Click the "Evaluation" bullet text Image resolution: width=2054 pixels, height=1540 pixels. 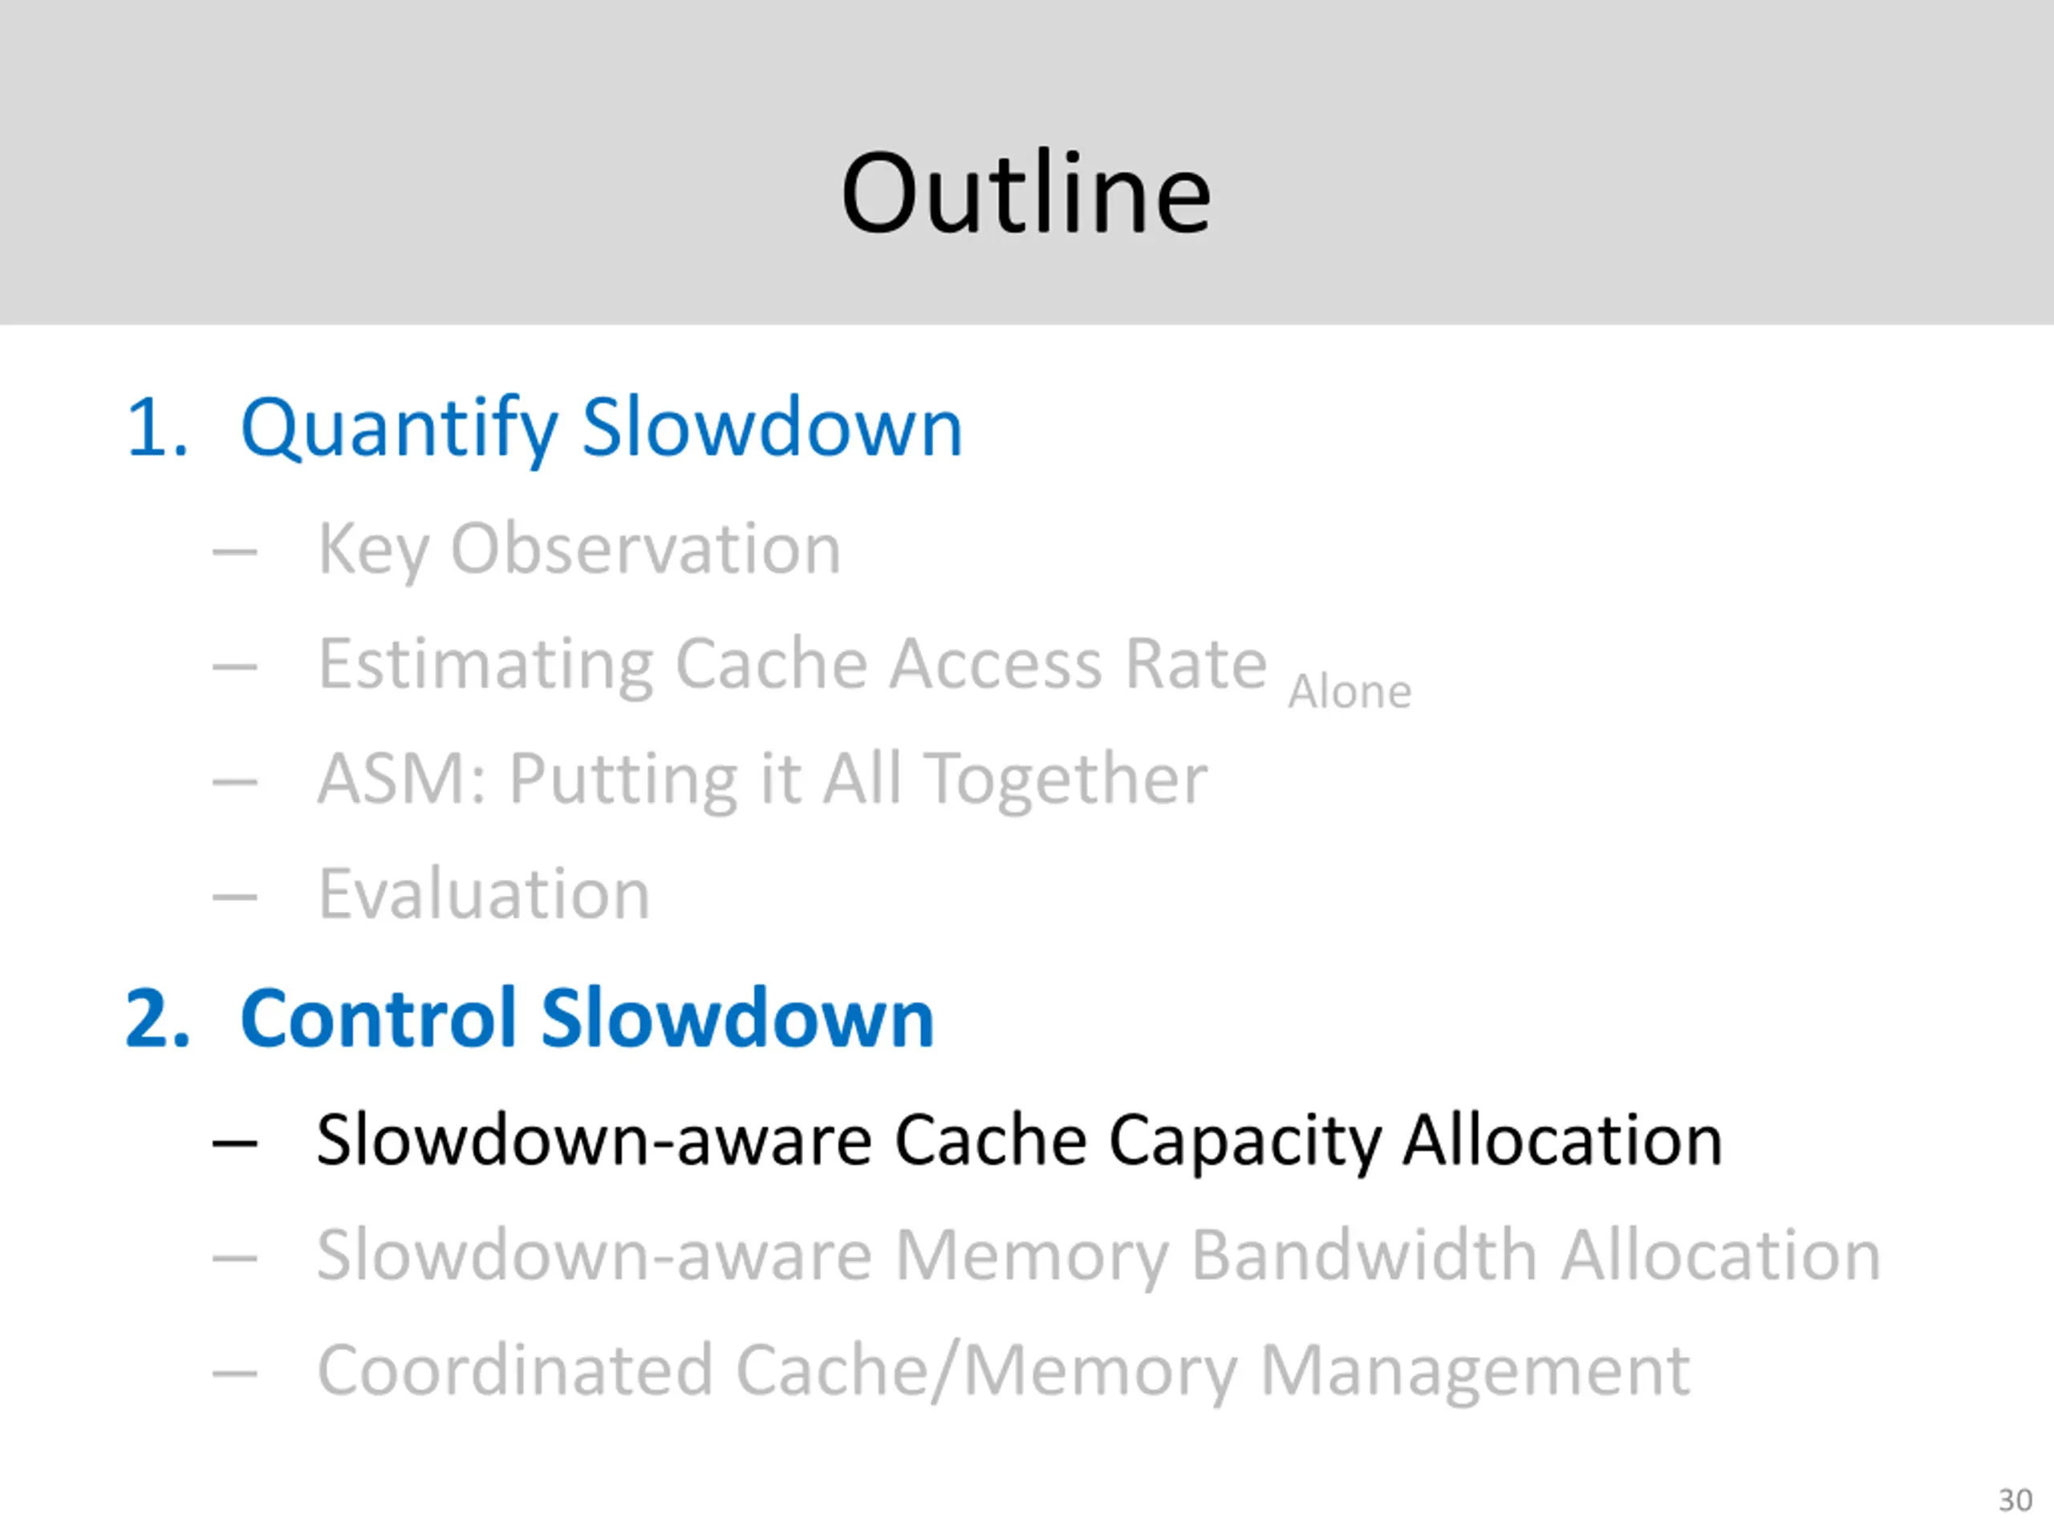(484, 894)
